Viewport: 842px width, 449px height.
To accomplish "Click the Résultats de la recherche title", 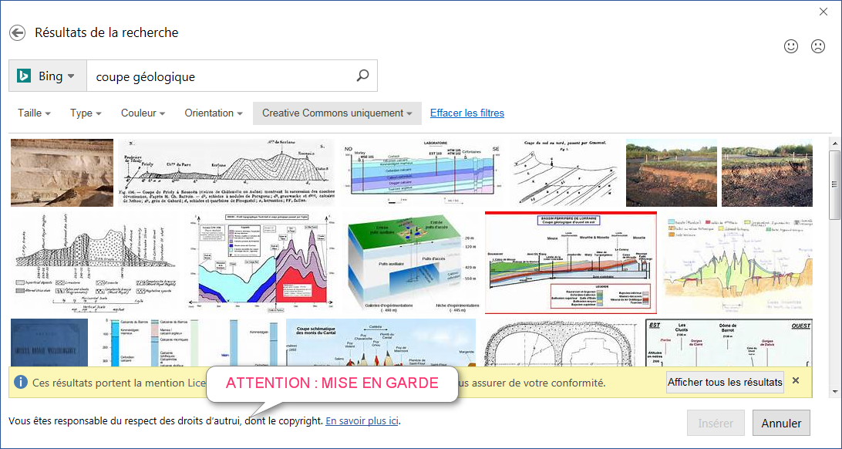I will tap(106, 32).
